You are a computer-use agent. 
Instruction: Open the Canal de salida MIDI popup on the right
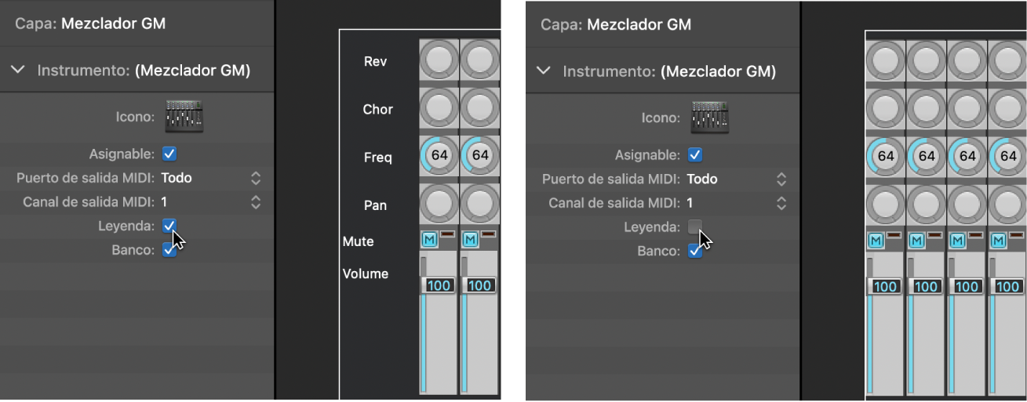tap(781, 203)
